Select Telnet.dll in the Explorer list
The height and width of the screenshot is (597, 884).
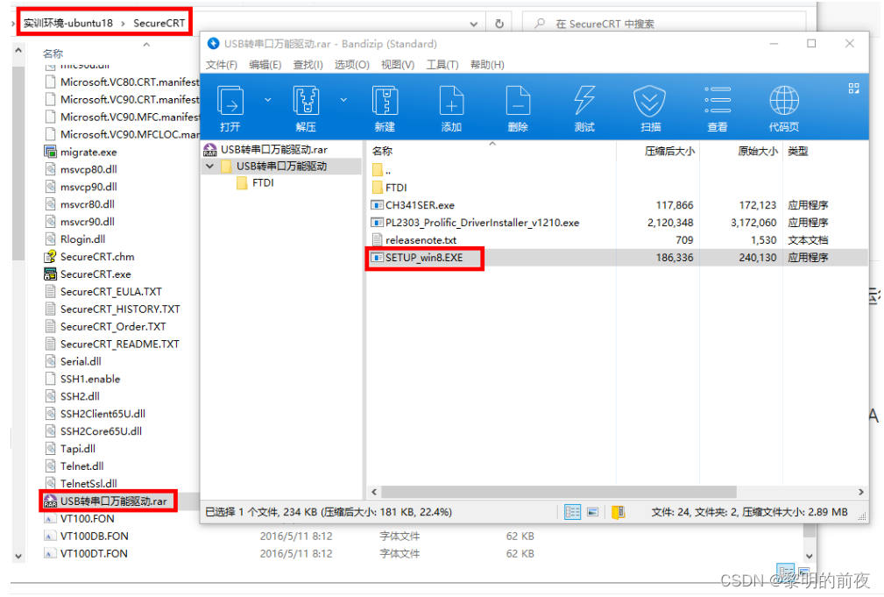pos(75,466)
